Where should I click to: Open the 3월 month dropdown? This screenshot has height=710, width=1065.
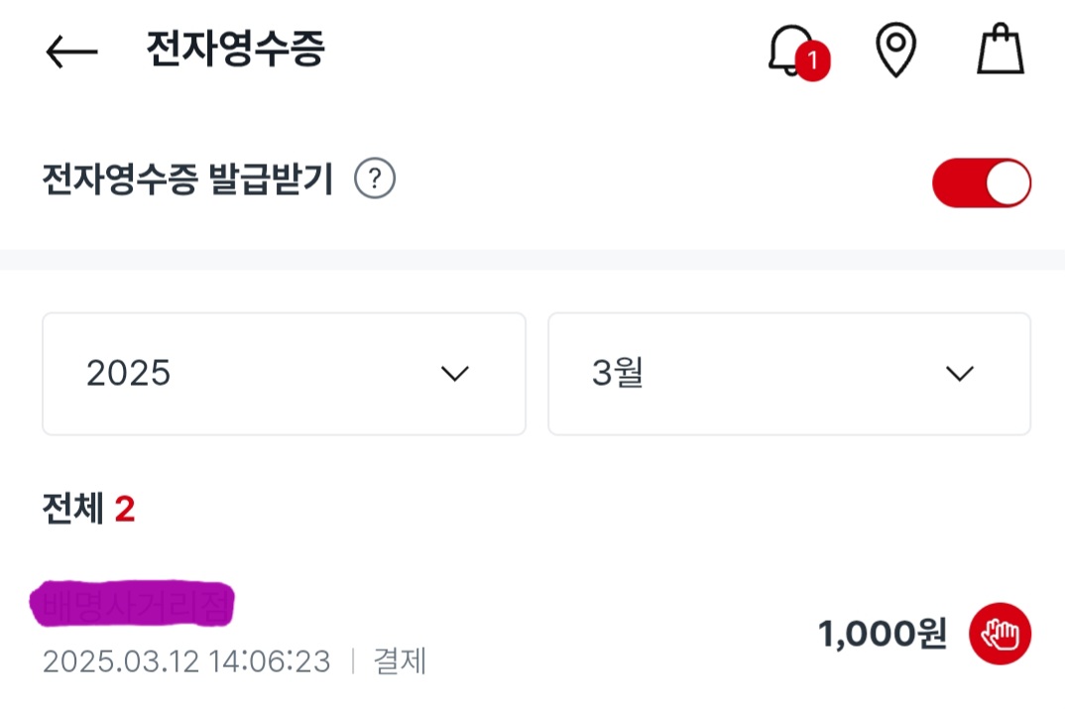789,374
